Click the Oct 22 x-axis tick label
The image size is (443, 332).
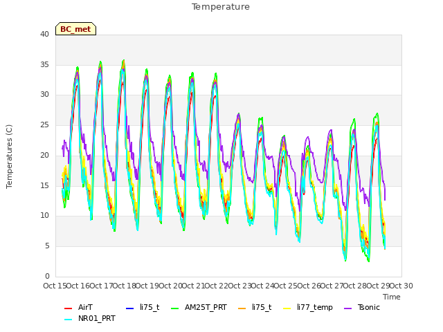pyautogui.click(x=216, y=286)
